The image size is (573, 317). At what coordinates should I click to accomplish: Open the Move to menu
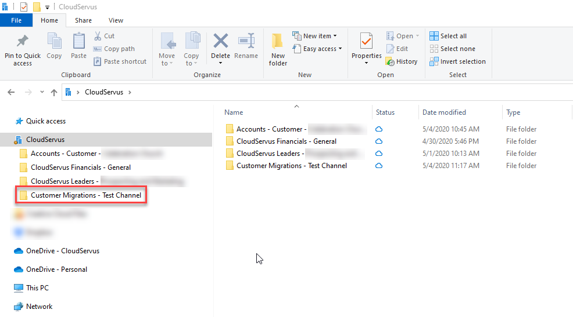tap(167, 49)
